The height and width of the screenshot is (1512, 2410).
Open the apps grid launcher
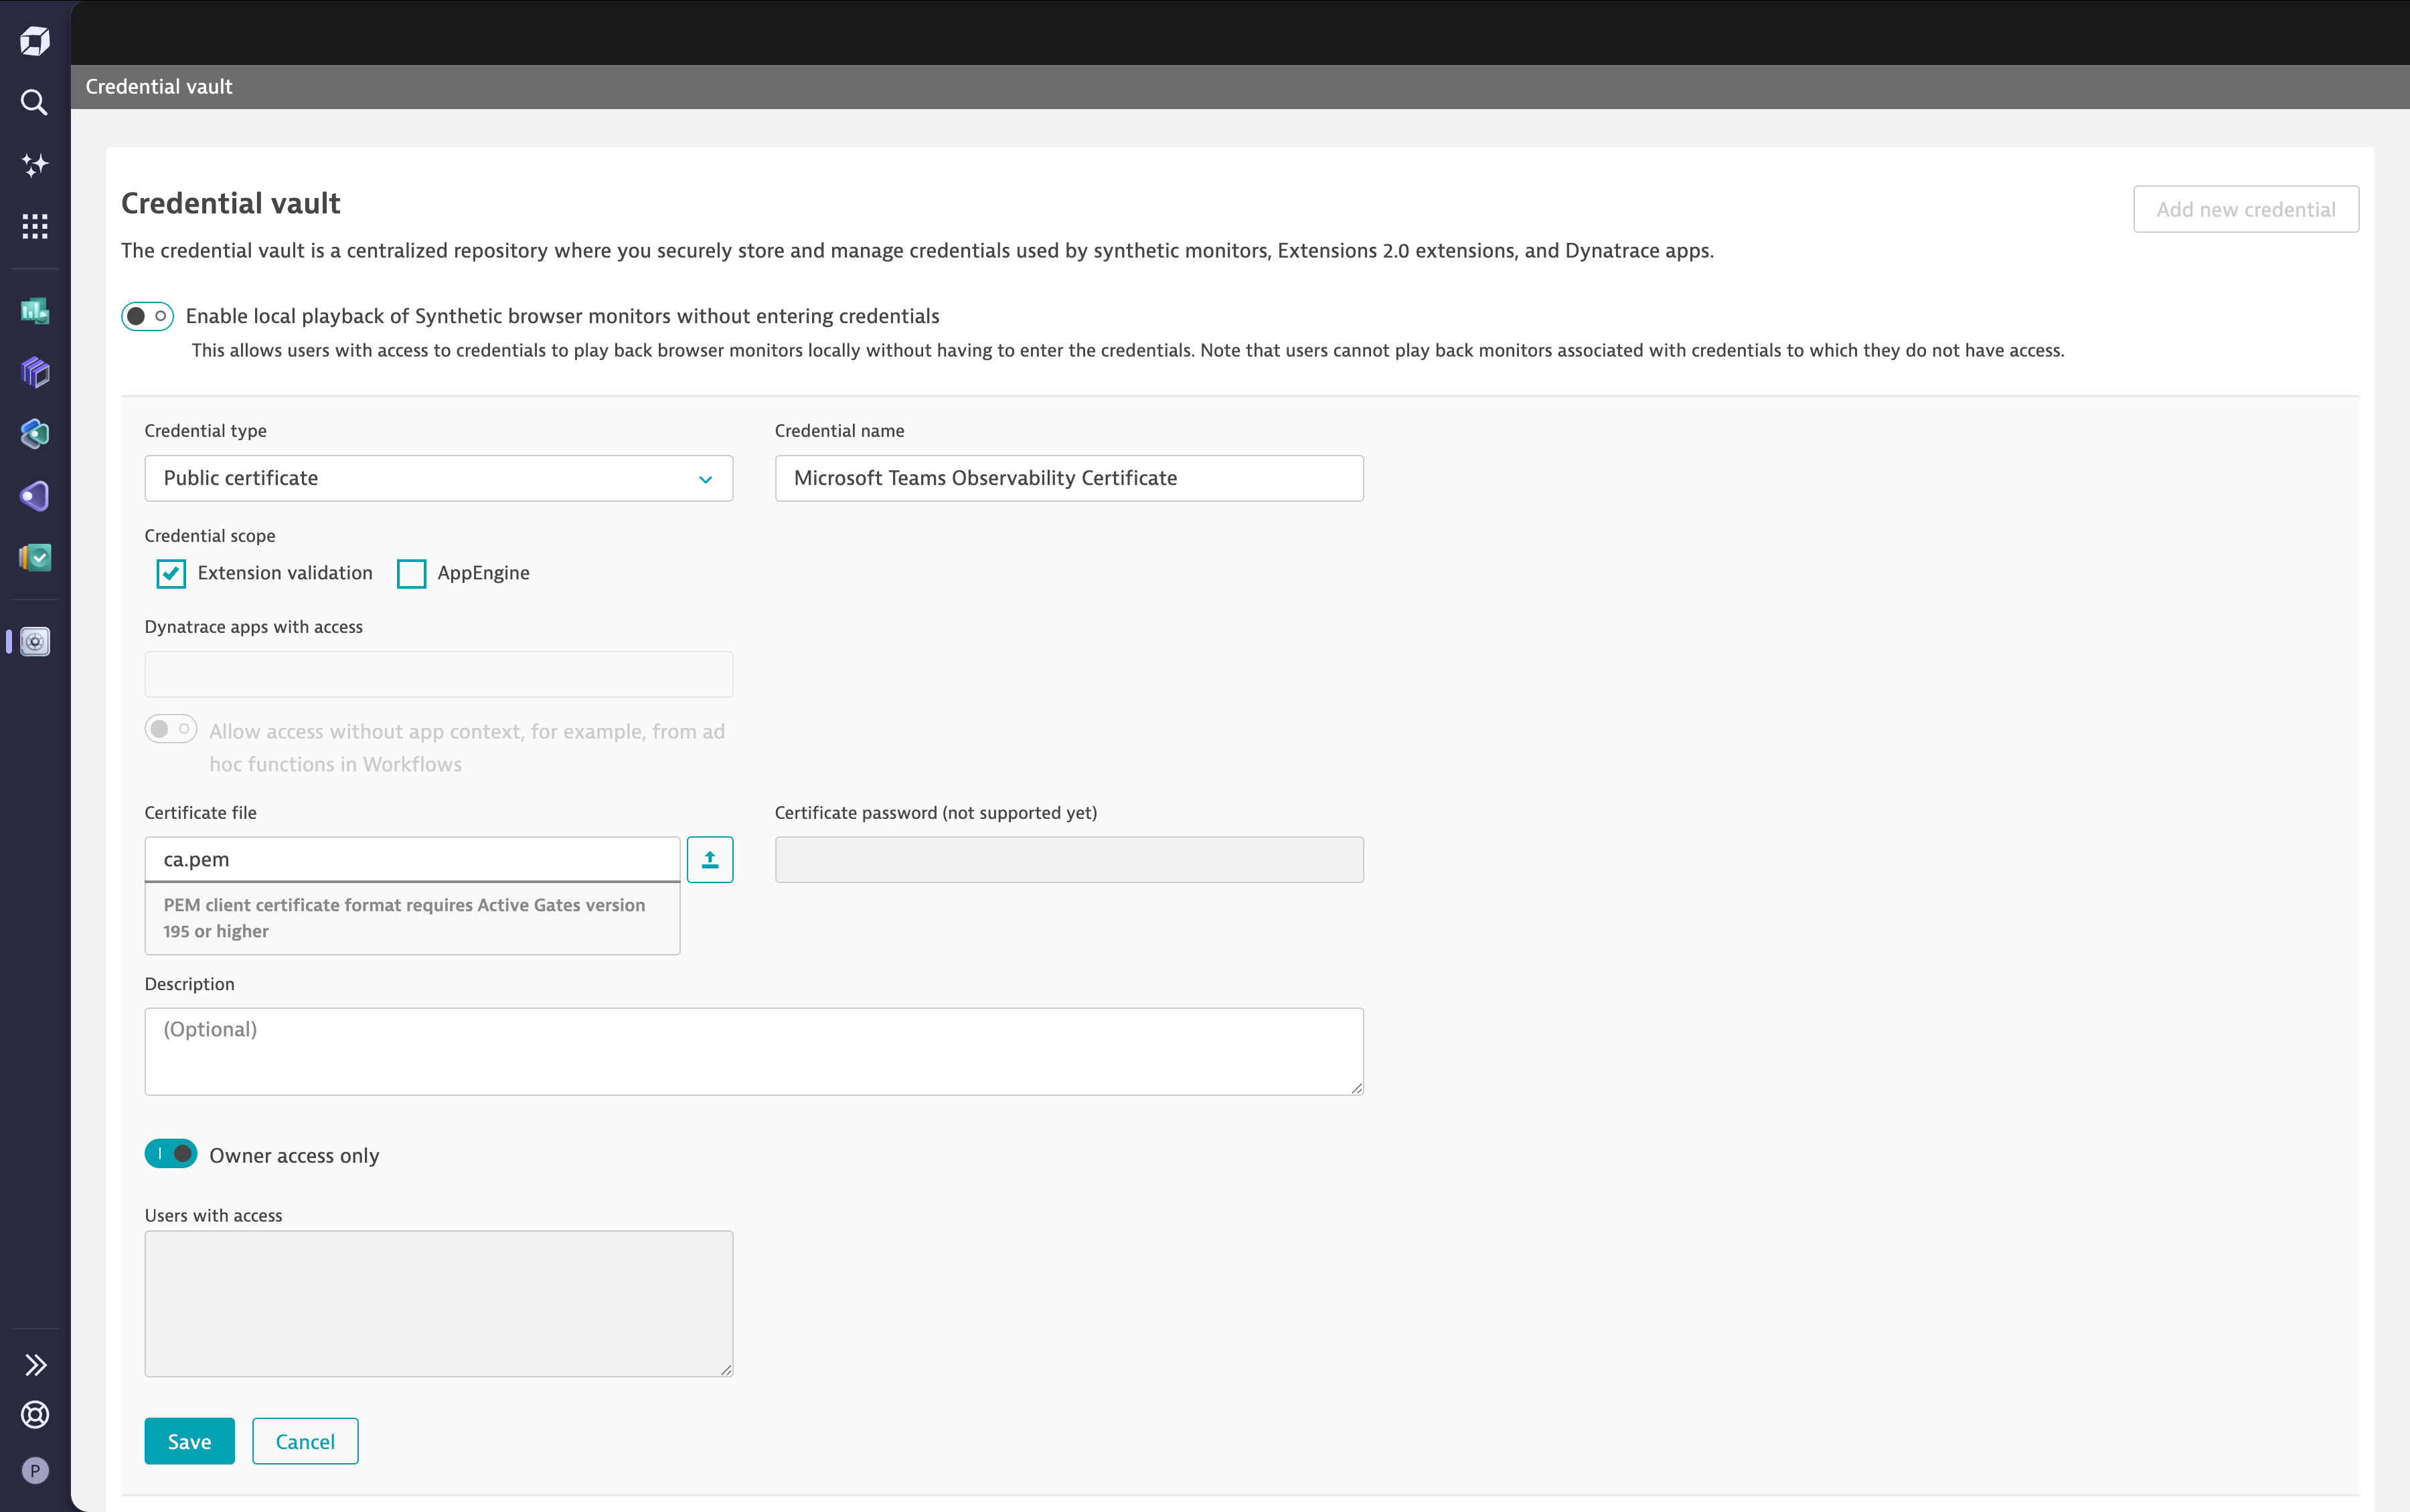coord(35,226)
